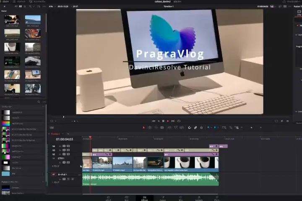This screenshot has height=201, width=302.
Task: Collapse the generators category in effects
Action: [x=43, y=106]
